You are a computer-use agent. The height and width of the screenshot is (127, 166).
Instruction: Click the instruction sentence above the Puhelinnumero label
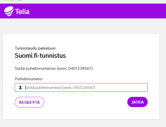53,68
